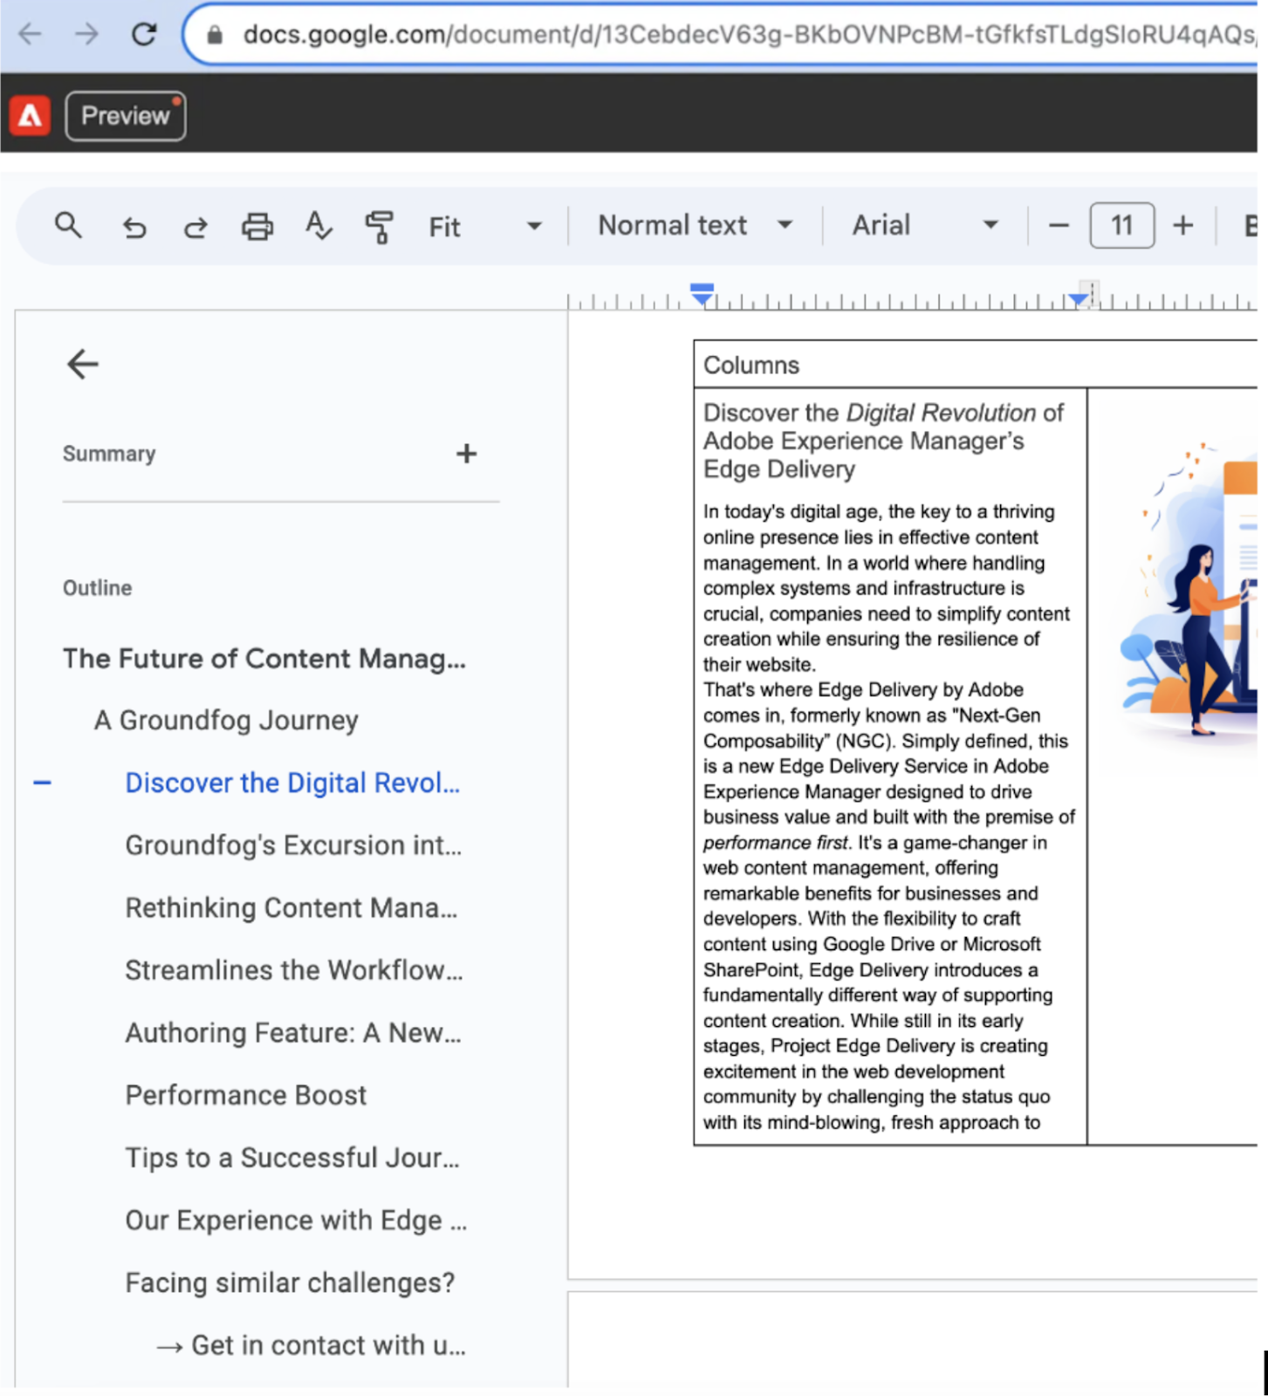Click the browser back arrow
The image size is (1268, 1396).
31,34
